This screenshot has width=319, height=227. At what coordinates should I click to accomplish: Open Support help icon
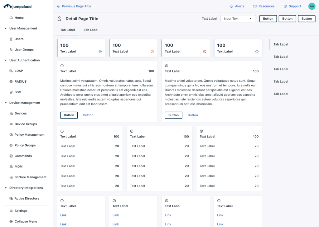click(285, 6)
